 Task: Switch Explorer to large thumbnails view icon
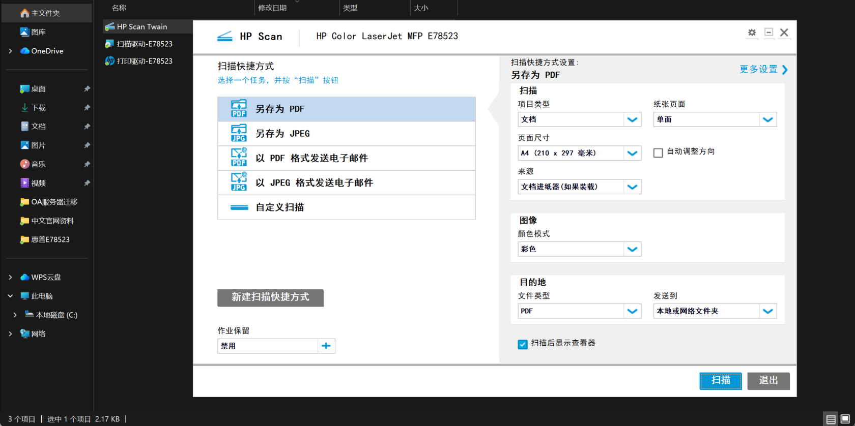[845, 419]
